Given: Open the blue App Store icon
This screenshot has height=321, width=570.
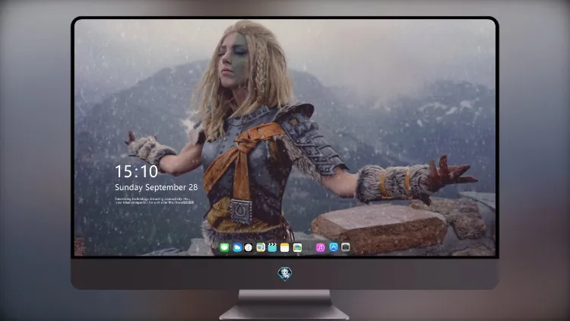Looking at the screenshot, I should click(334, 247).
